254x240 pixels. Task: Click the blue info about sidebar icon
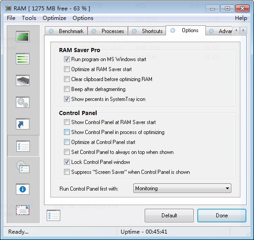click(23, 189)
